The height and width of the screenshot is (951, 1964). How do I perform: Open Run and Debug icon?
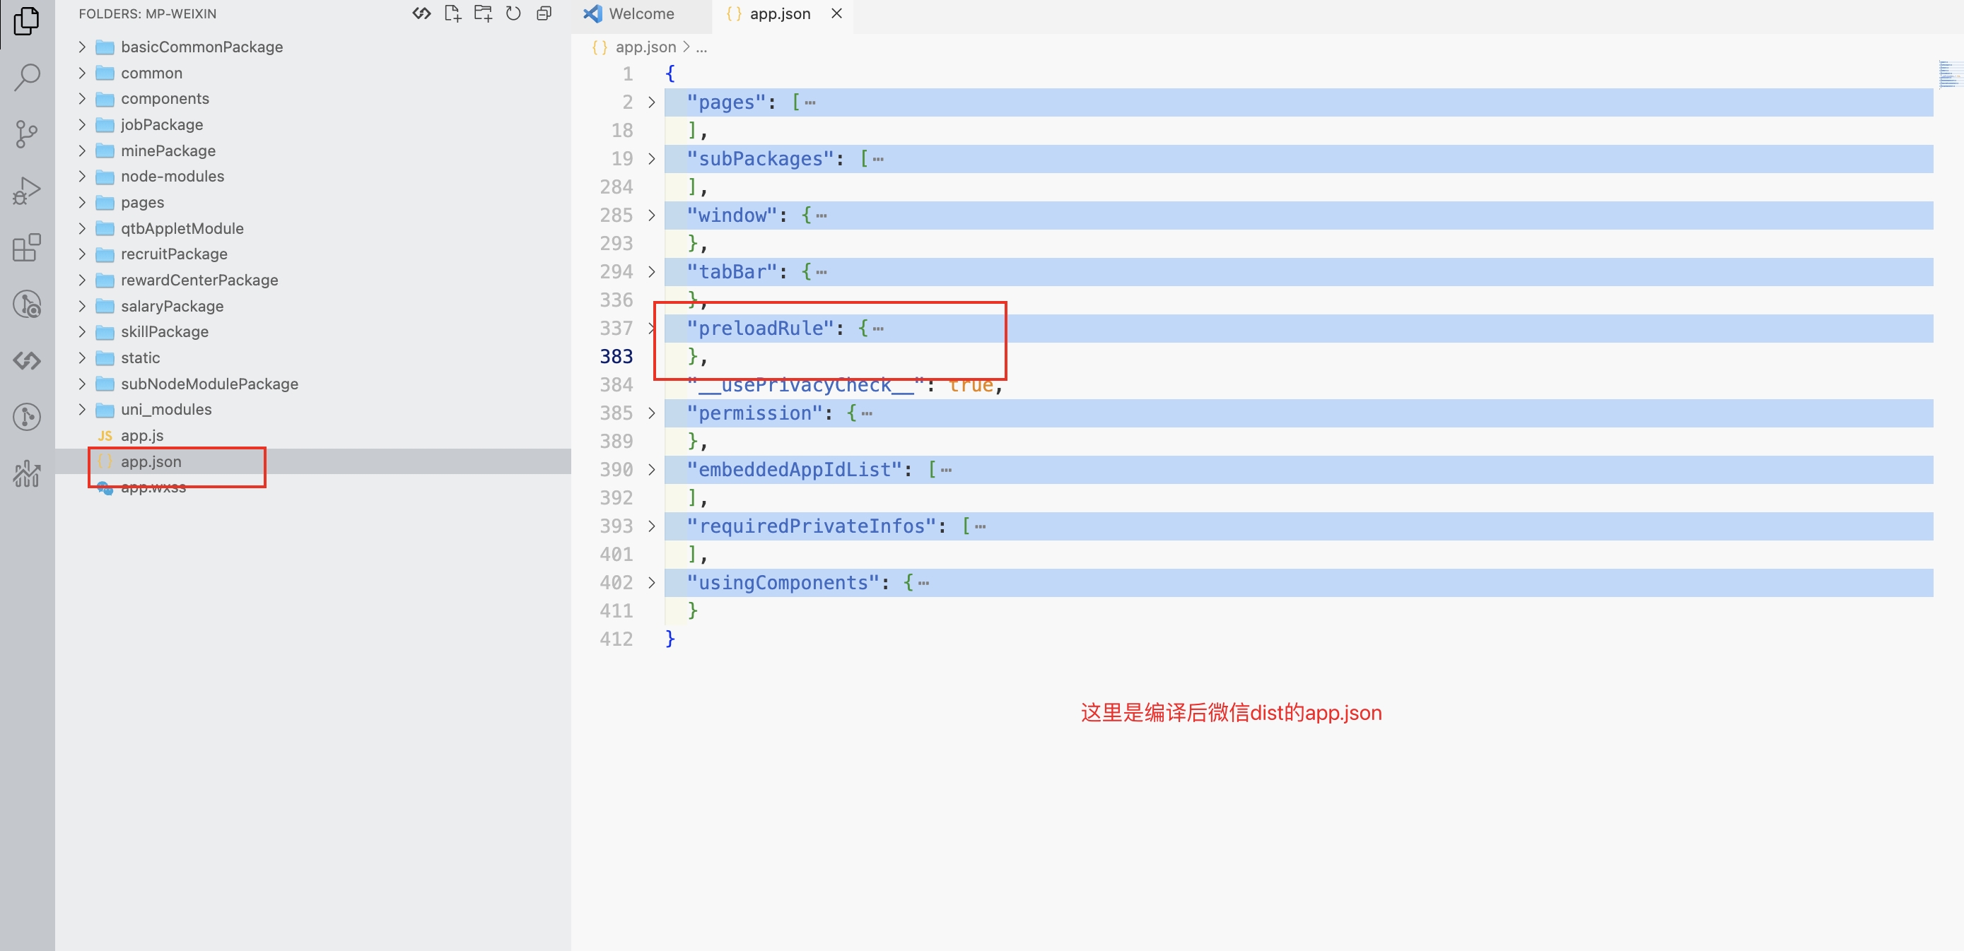27,191
